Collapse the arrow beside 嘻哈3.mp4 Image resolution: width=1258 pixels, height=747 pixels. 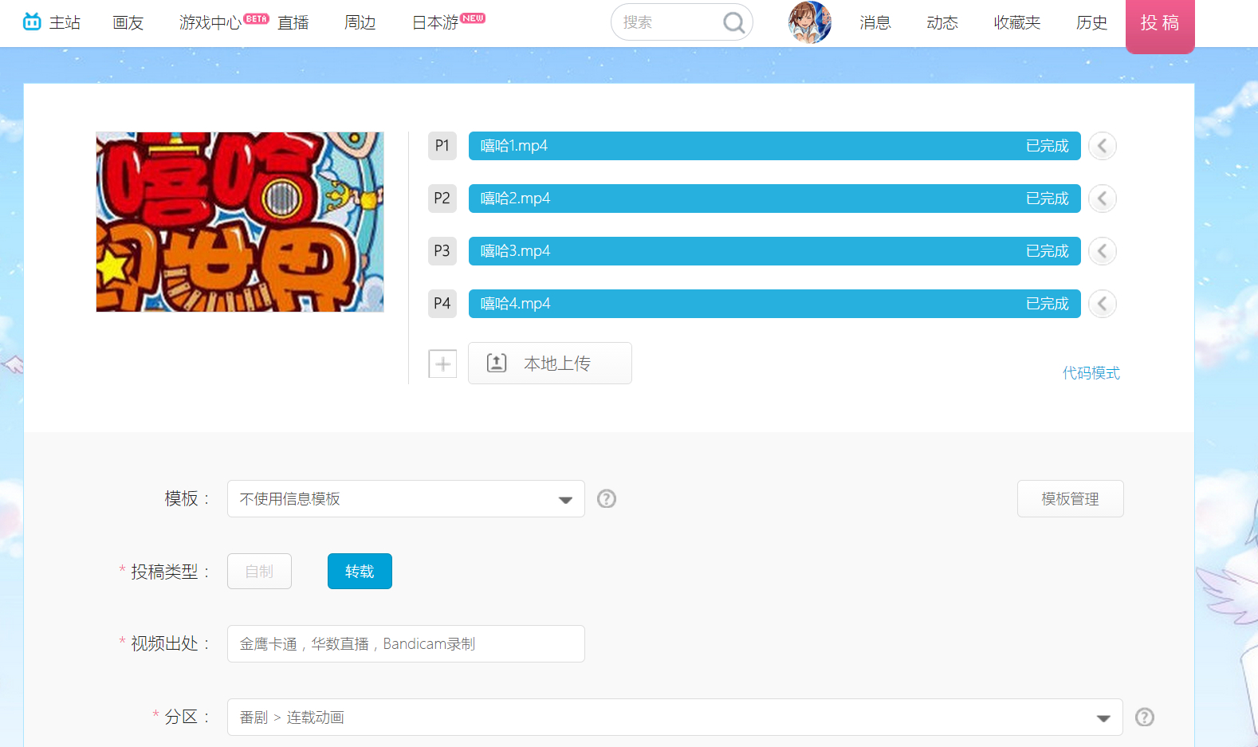pos(1103,251)
